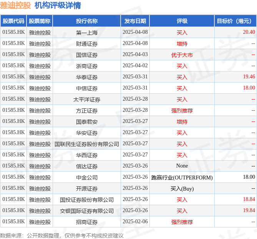
Task: Click 01585.HK in the 第一上海 row
Action: [x=13, y=32]
